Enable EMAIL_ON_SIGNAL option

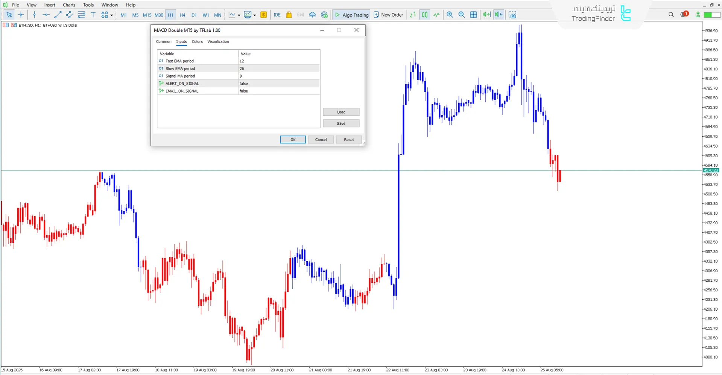coord(278,91)
